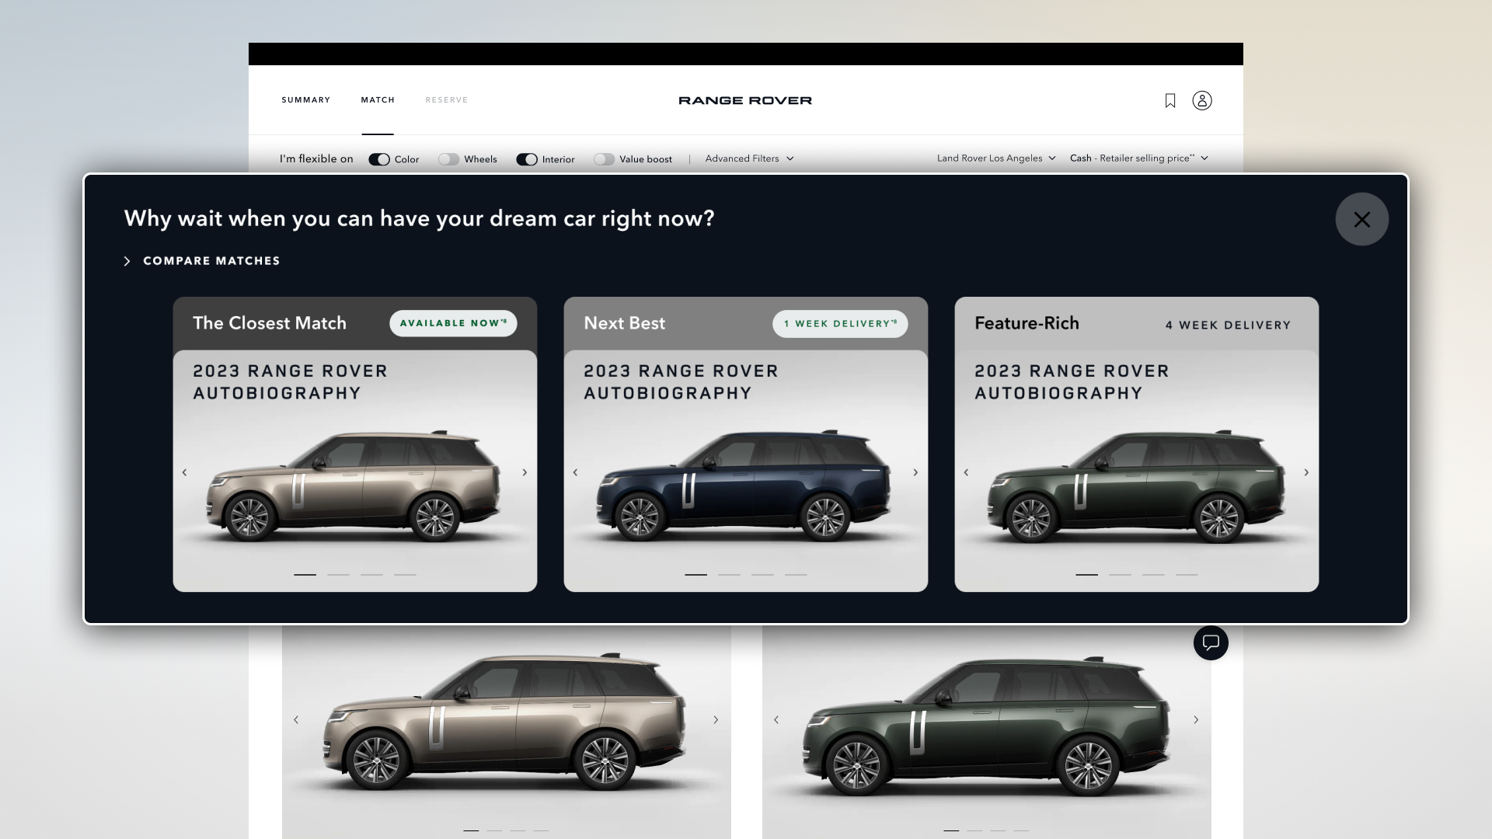The width and height of the screenshot is (1492, 839).
Task: Toggle the Wheels flexibility switch
Action: click(448, 159)
